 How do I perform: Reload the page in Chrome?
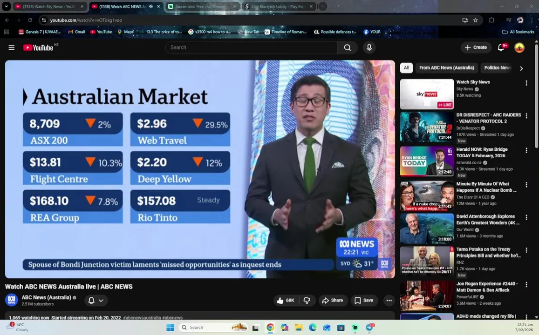click(x=30, y=20)
